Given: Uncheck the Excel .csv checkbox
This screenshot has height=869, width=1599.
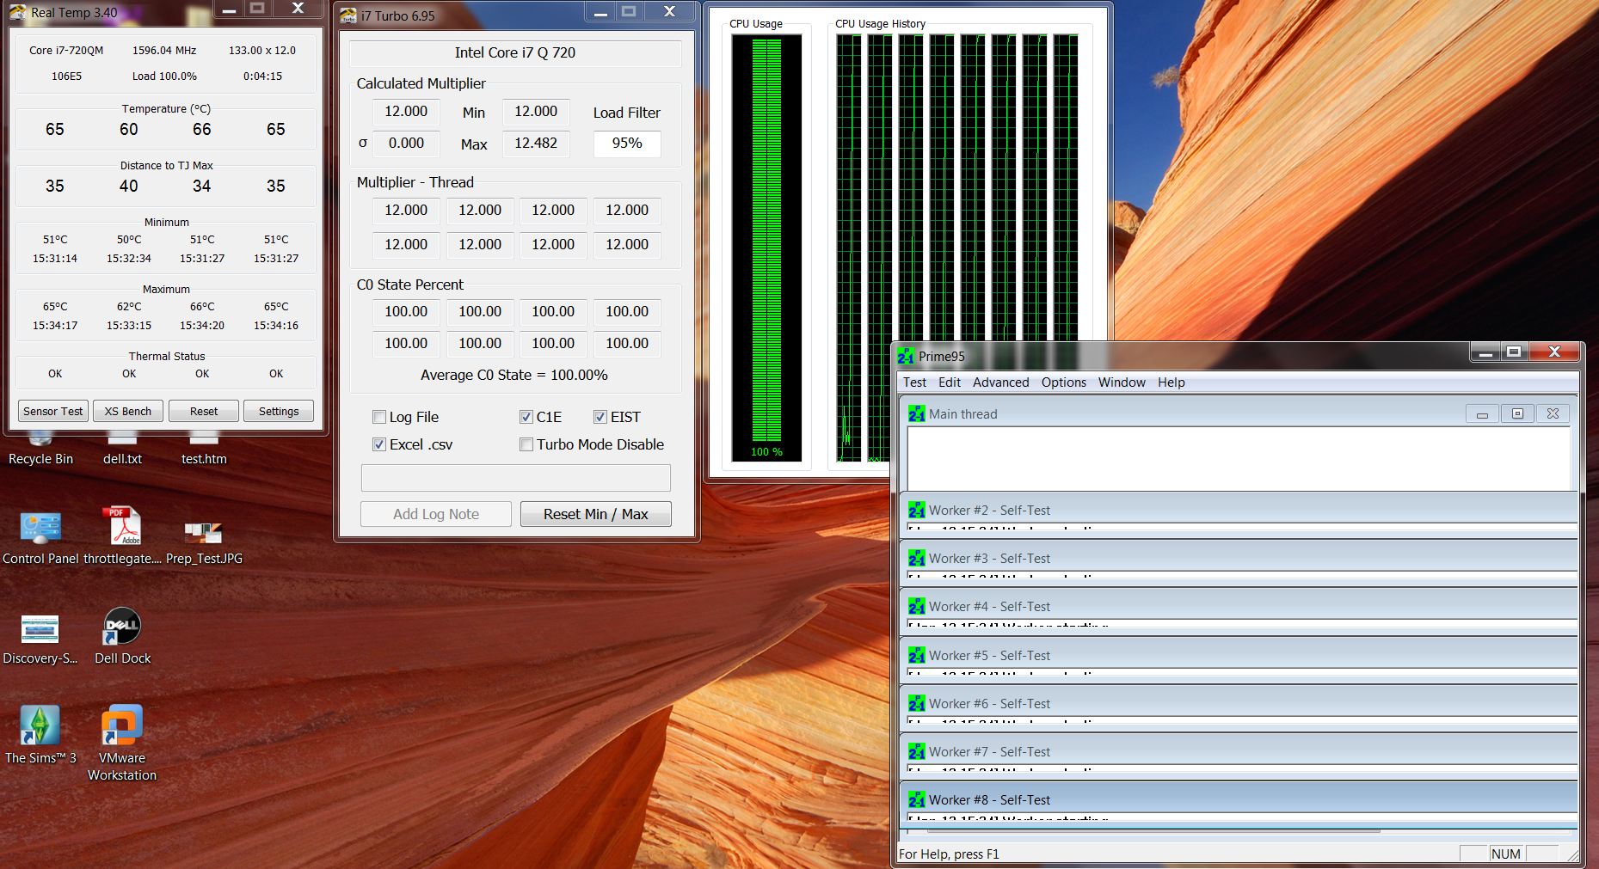Looking at the screenshot, I should click(x=378, y=444).
